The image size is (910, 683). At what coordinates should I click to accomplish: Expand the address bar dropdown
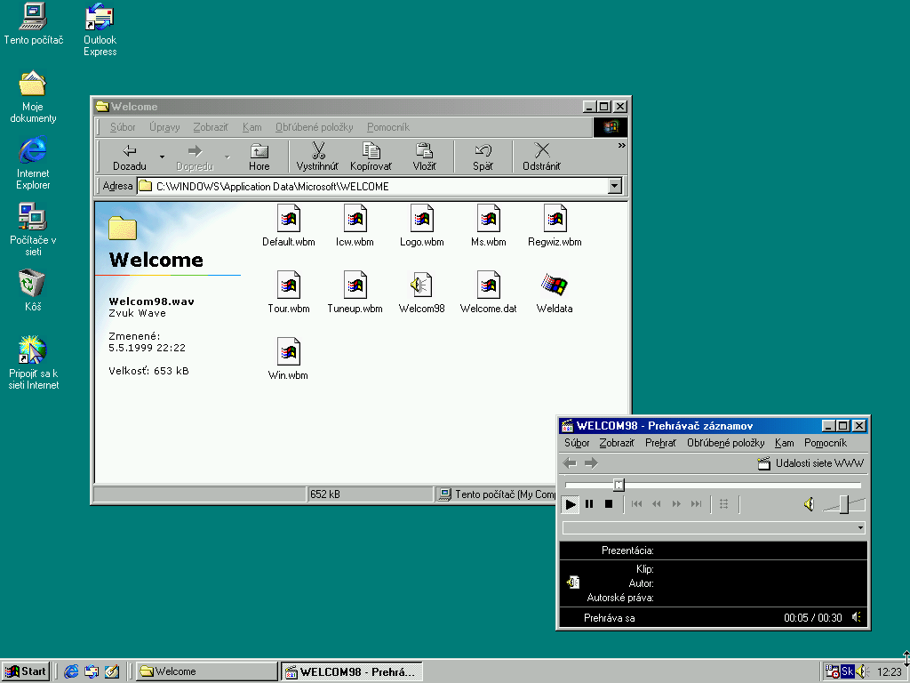pos(614,187)
